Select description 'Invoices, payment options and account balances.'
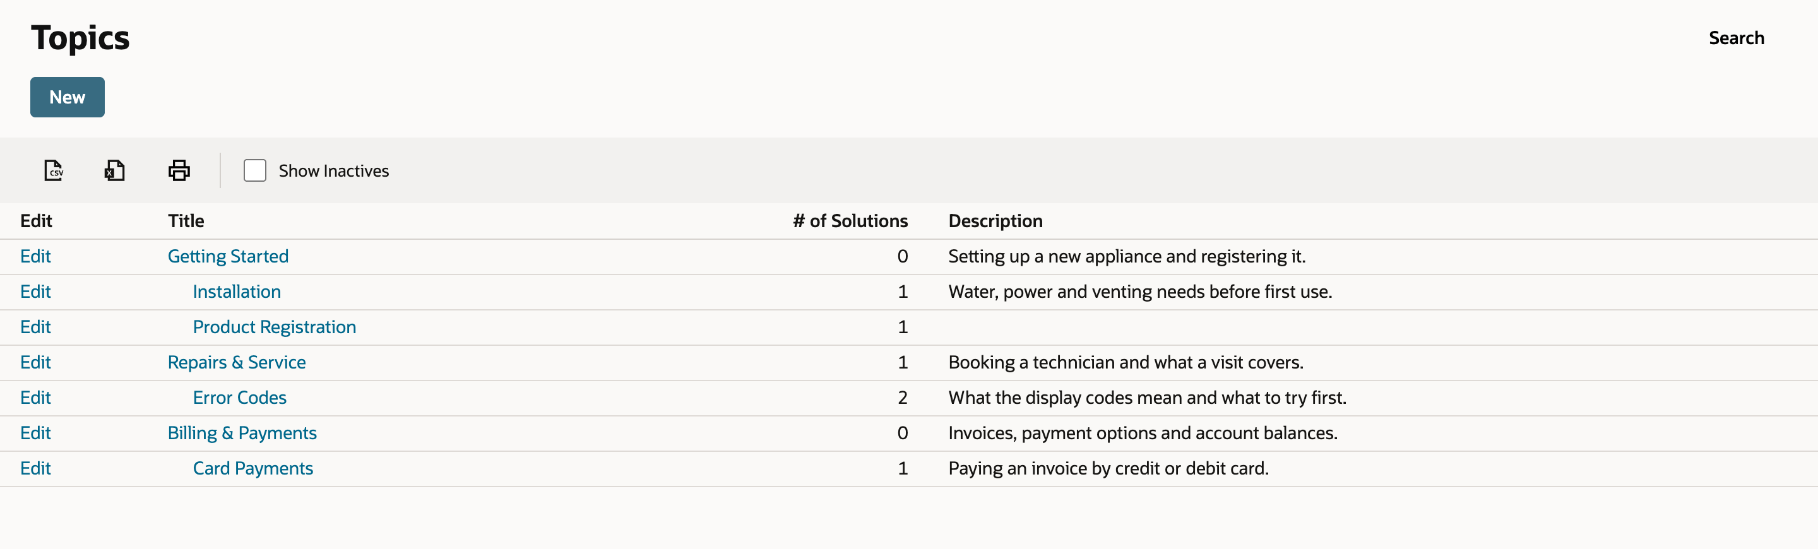This screenshot has width=1818, height=549. coord(1143,432)
